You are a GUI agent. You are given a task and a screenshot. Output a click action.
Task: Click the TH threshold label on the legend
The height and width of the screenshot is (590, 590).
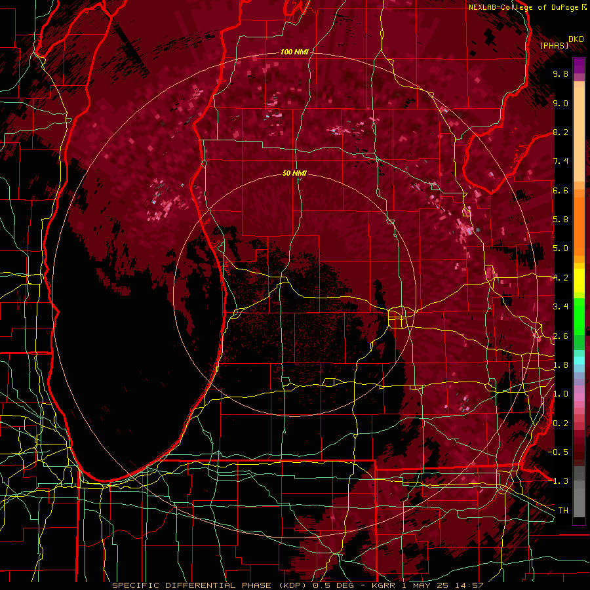(563, 511)
